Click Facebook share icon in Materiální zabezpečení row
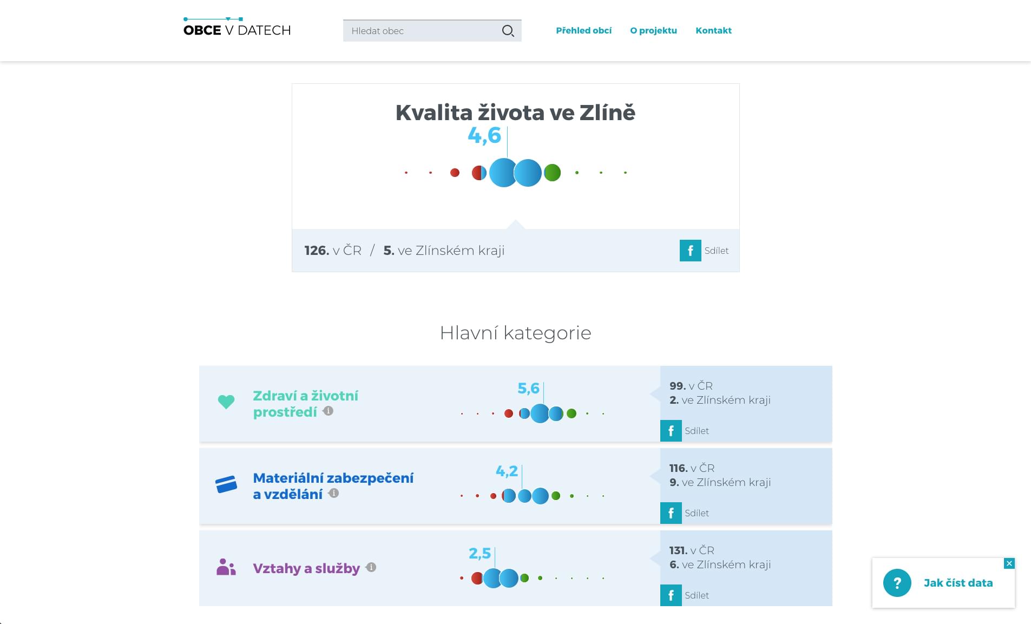Image resolution: width=1031 pixels, height=624 pixels. pos(671,513)
